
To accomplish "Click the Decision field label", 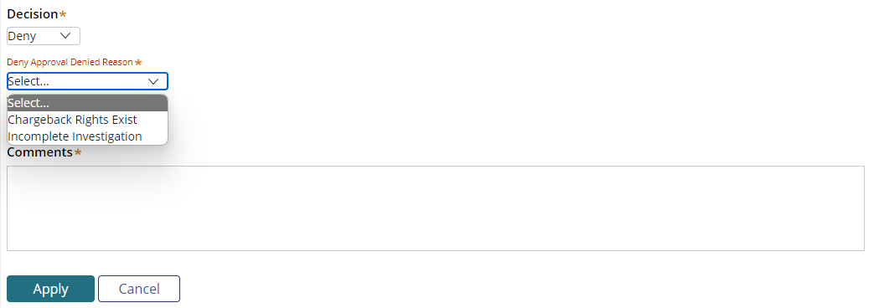I will pyautogui.click(x=32, y=14).
